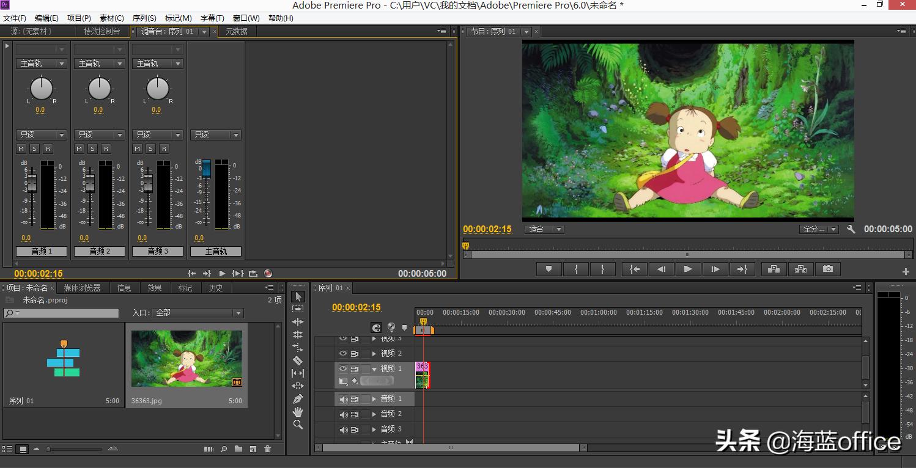
Task: Play the program monitor preview
Action: tap(688, 269)
